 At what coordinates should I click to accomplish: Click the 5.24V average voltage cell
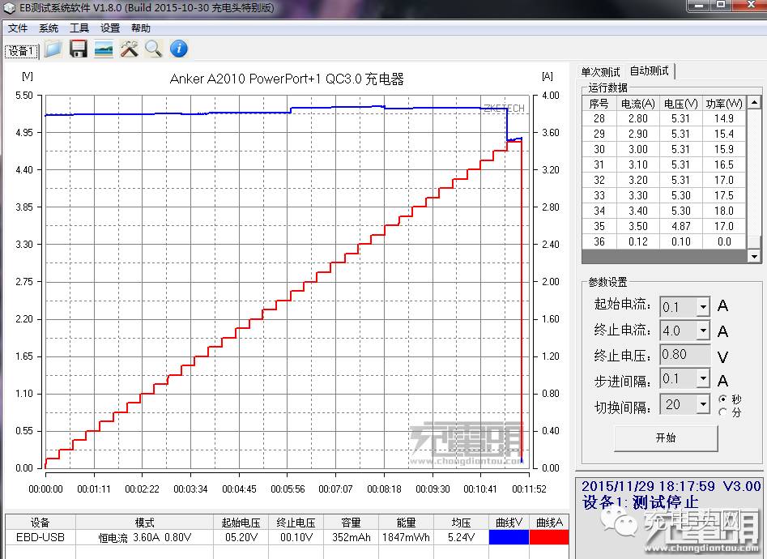tap(461, 537)
